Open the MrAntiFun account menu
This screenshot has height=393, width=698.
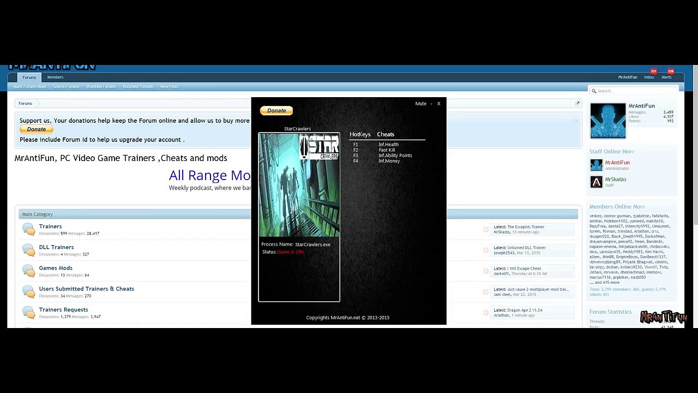(x=628, y=78)
